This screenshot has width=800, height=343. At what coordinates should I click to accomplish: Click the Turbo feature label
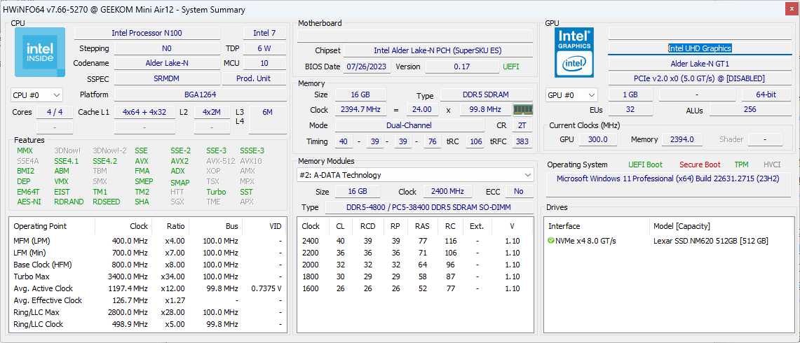click(217, 192)
